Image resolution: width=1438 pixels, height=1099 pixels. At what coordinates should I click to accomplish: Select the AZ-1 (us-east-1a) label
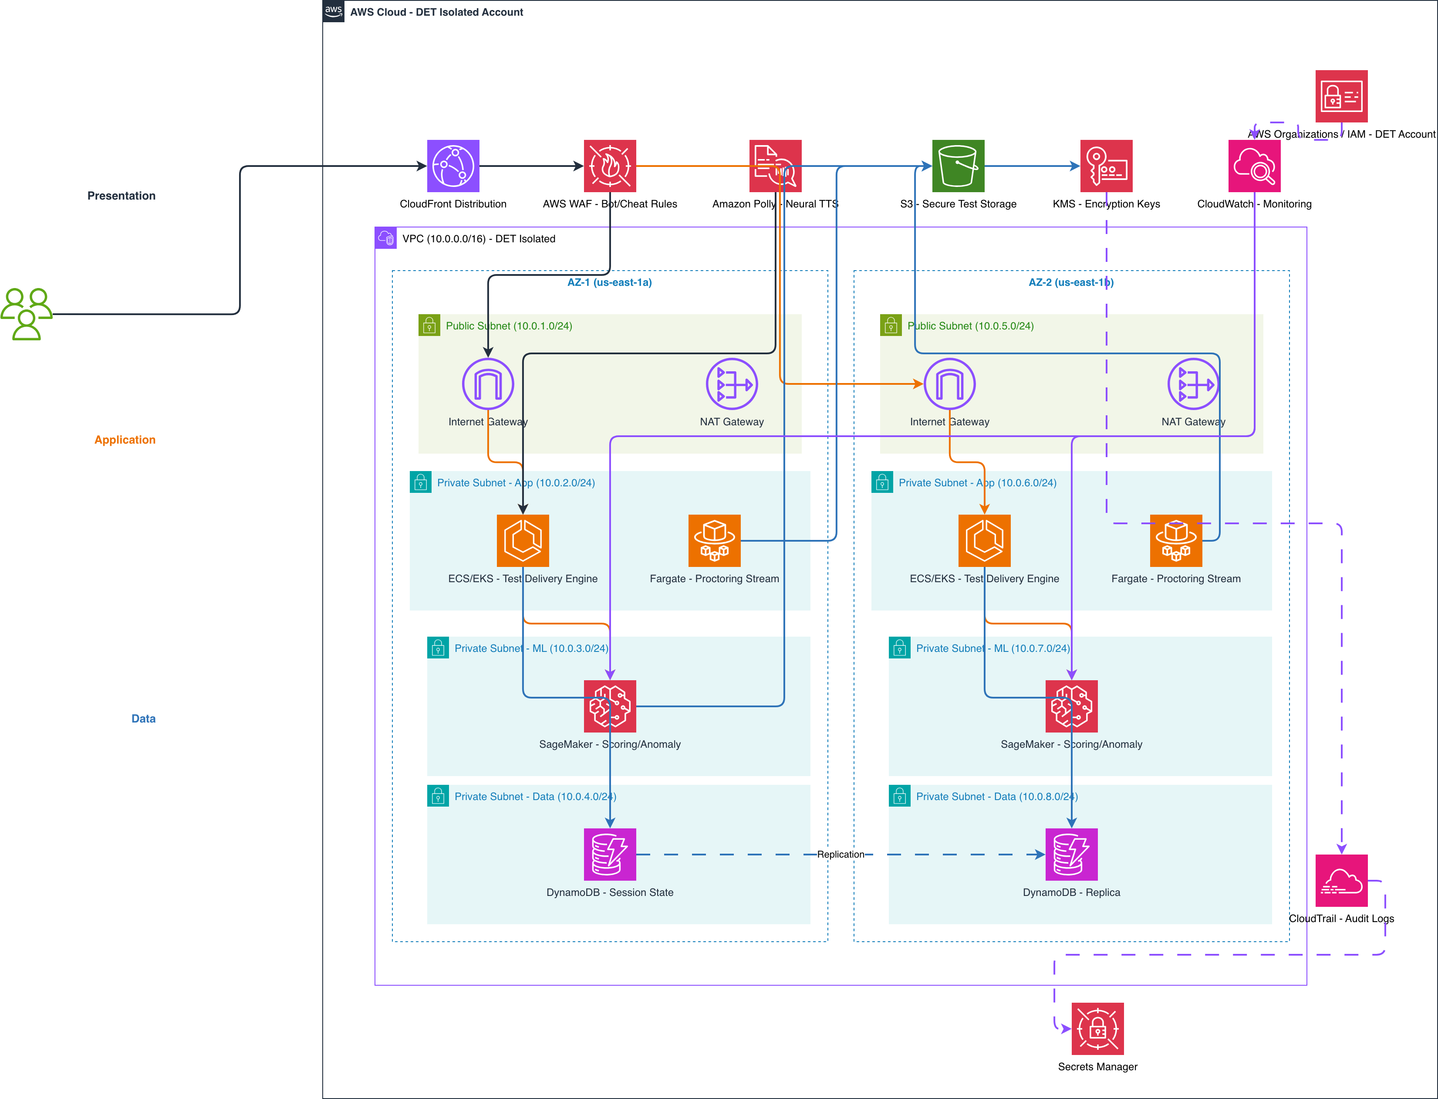[x=609, y=283]
